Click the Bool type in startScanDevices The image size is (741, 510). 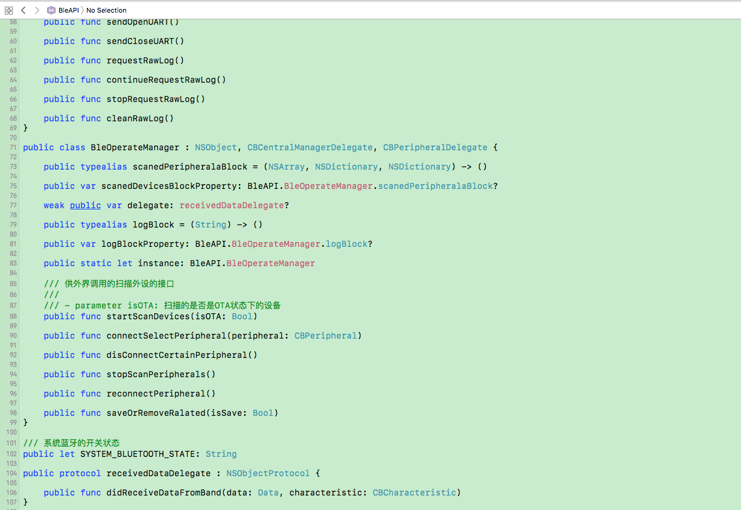click(x=242, y=316)
